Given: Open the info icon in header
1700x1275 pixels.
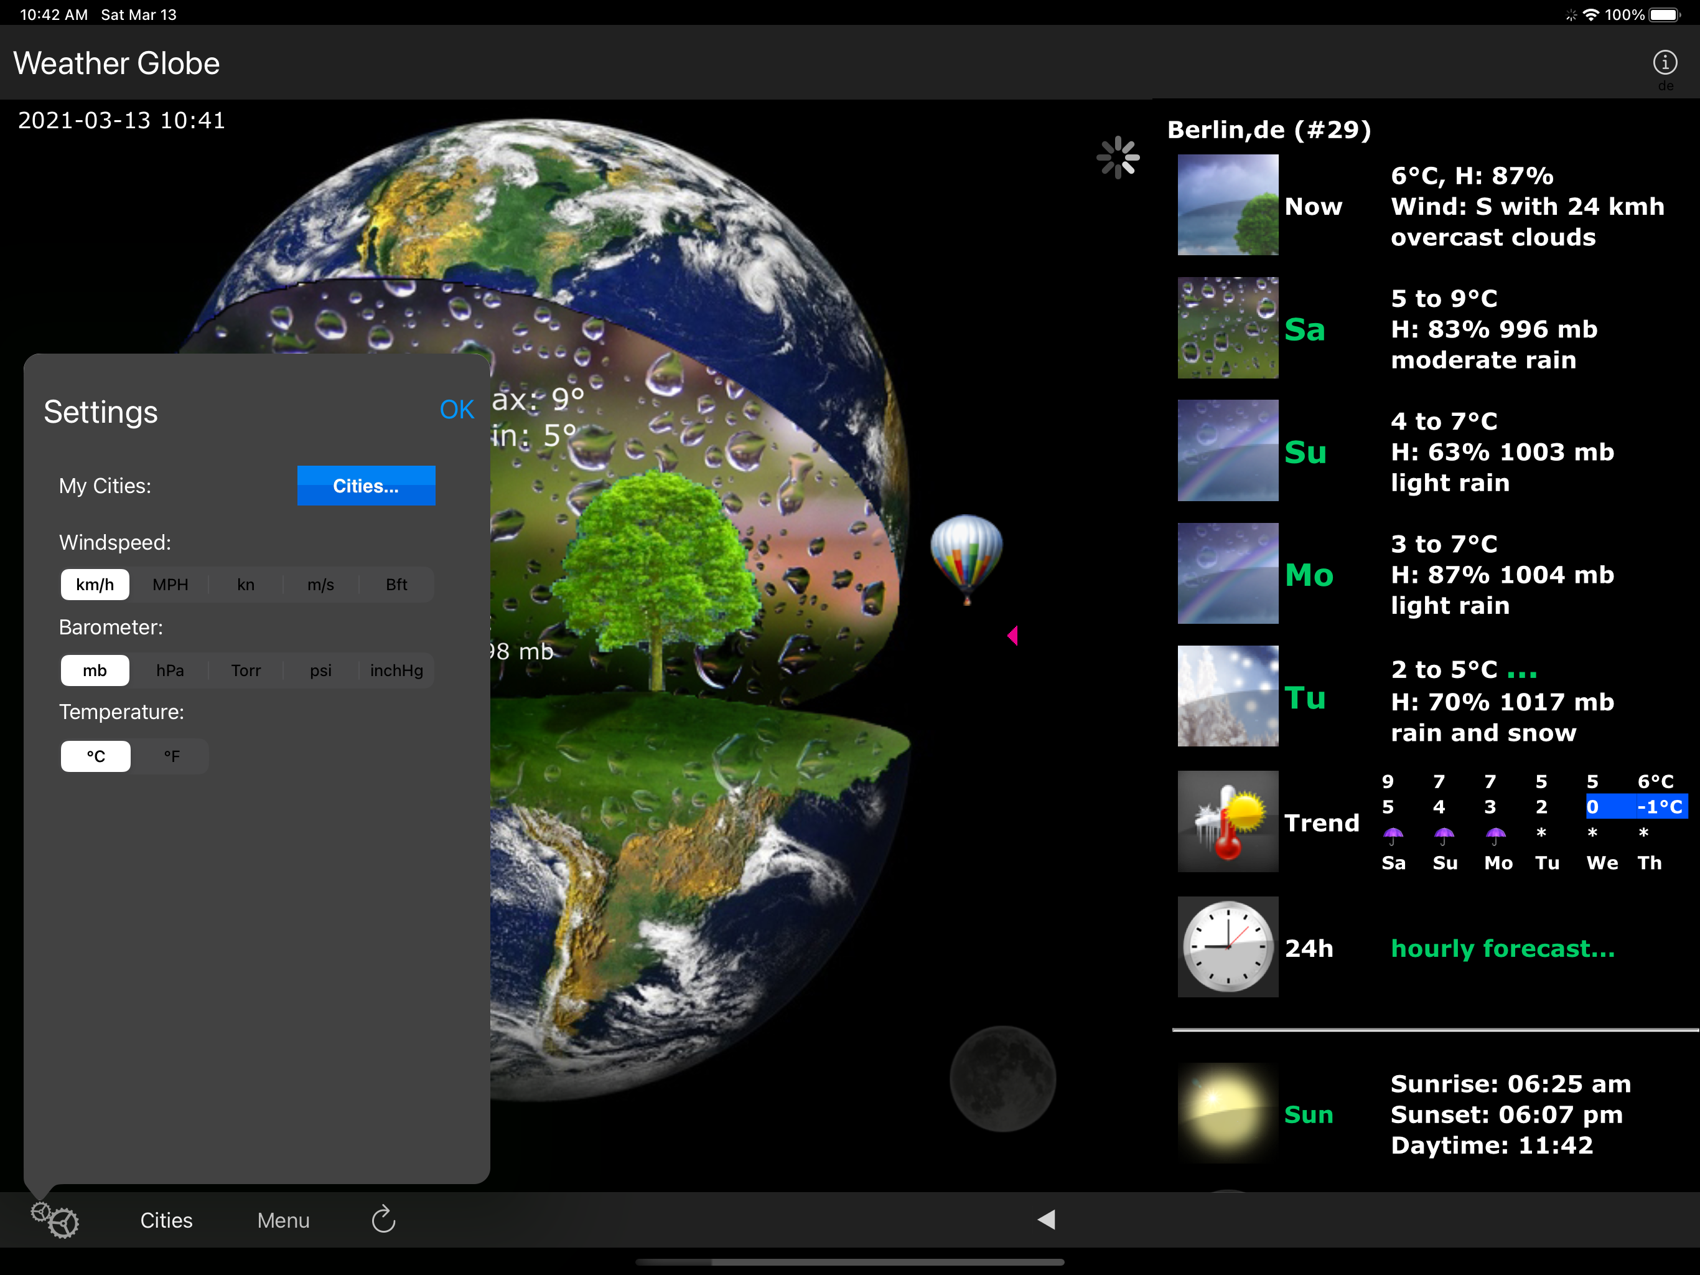Looking at the screenshot, I should coord(1664,62).
